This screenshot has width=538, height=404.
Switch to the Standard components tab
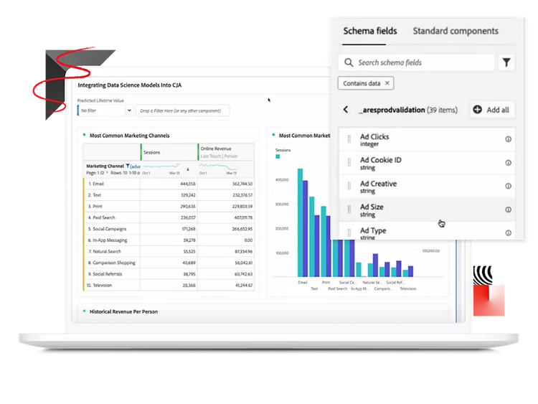point(455,31)
